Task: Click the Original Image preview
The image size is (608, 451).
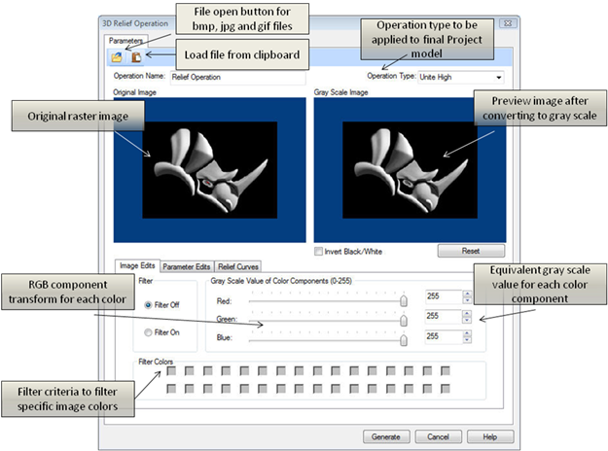Action: point(210,170)
